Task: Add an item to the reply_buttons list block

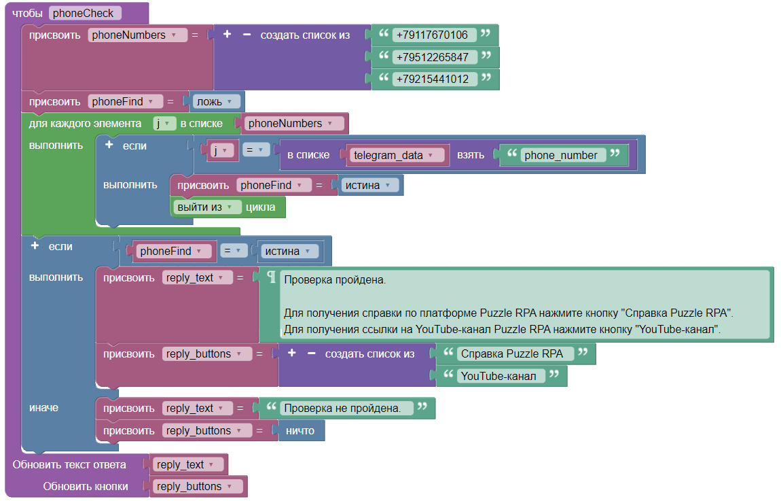Action: click(x=292, y=353)
